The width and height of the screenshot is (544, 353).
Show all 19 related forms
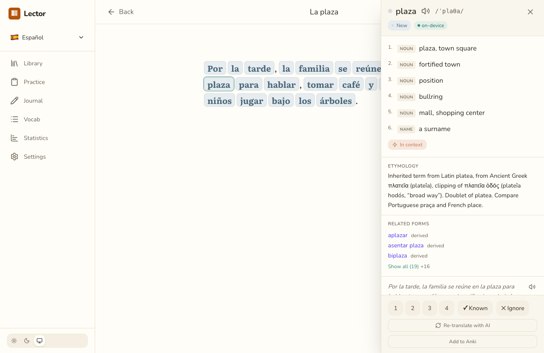pos(403,266)
